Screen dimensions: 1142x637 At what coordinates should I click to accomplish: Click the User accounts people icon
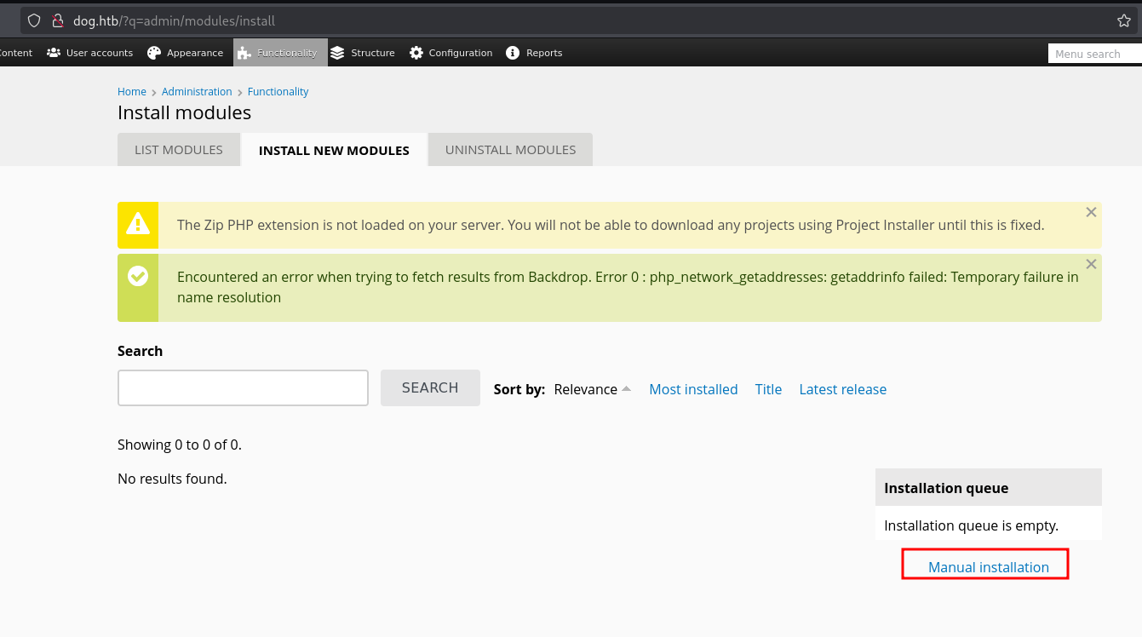[54, 53]
